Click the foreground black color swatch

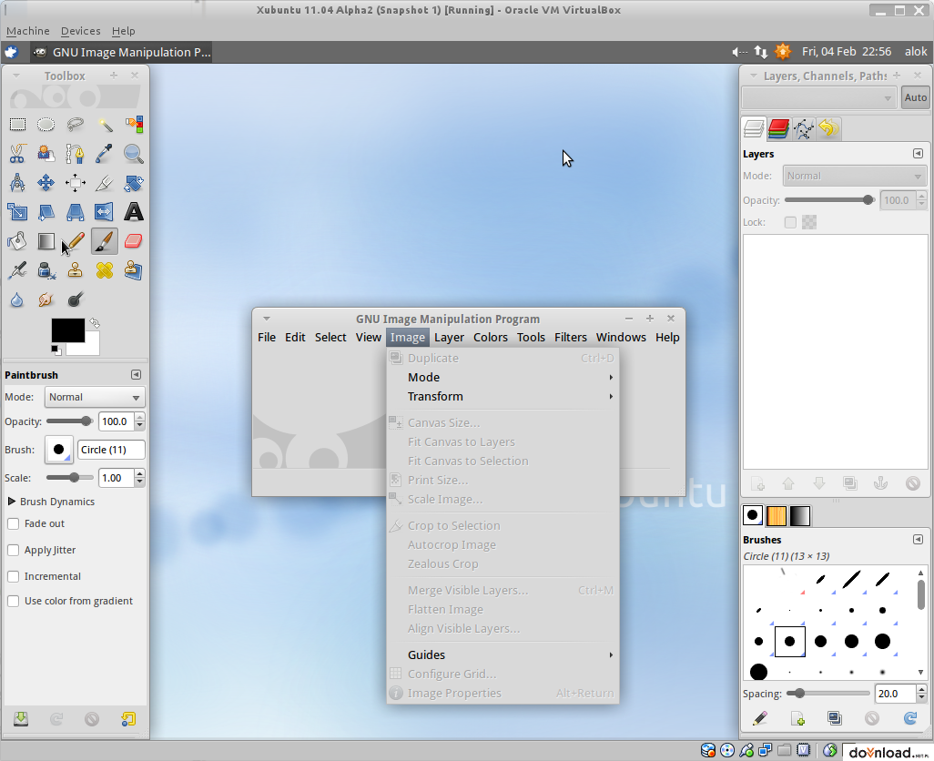67,330
